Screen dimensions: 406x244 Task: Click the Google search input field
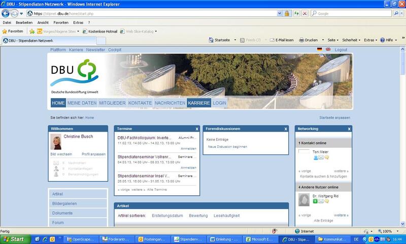click(355, 13)
